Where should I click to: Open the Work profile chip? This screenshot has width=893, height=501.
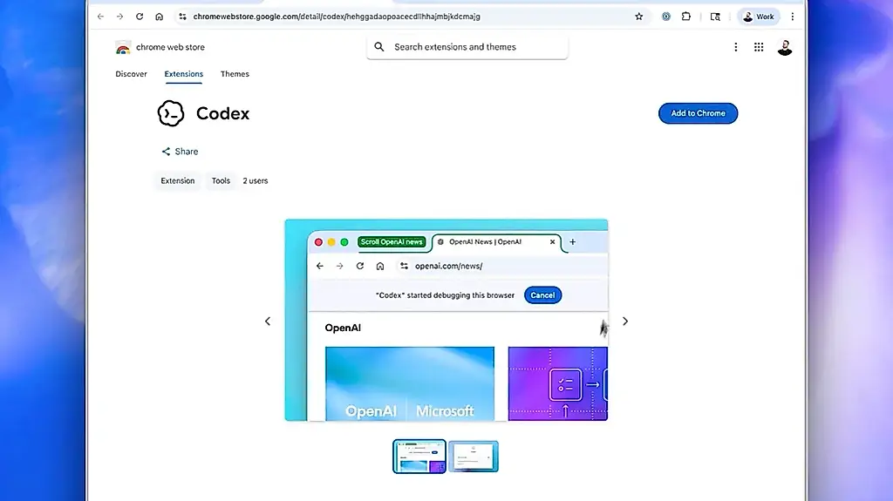click(x=758, y=17)
